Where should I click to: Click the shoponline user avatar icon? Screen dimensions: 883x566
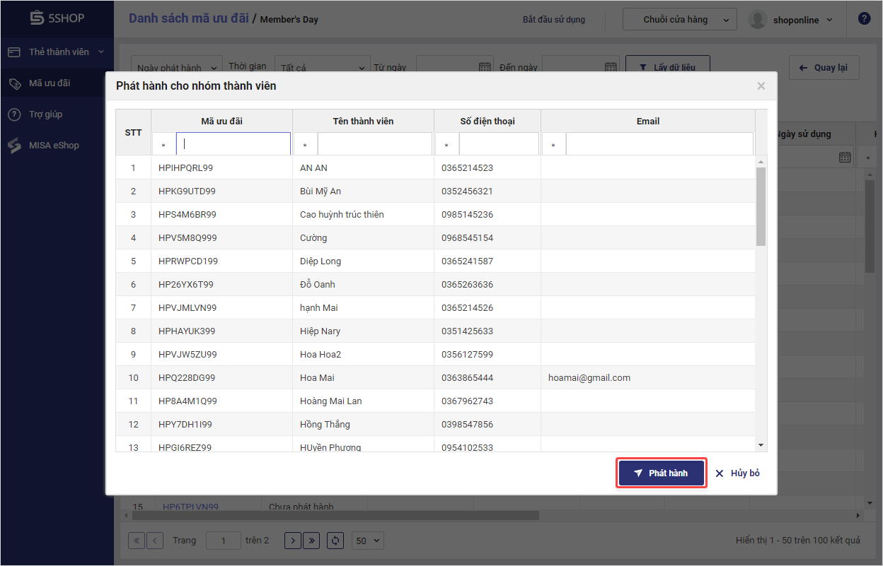[x=758, y=20]
